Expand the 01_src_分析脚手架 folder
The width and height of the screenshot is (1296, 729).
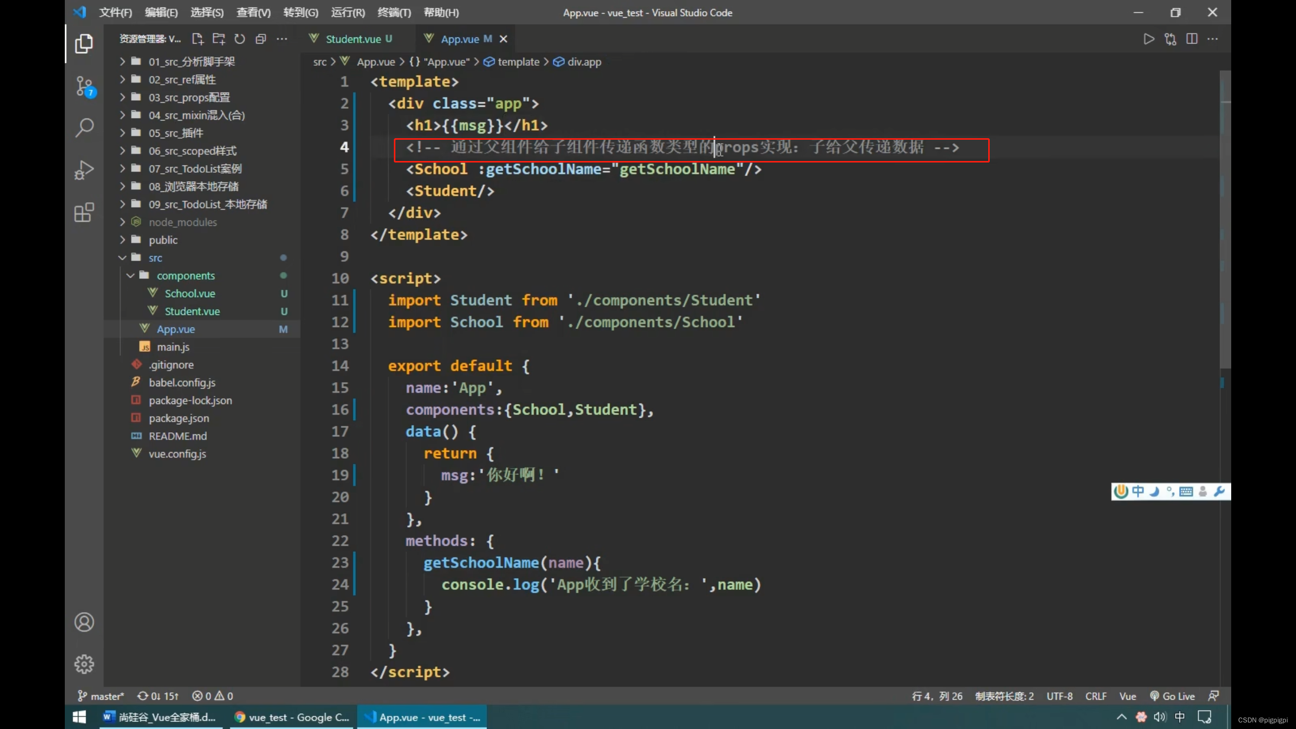tap(202, 62)
